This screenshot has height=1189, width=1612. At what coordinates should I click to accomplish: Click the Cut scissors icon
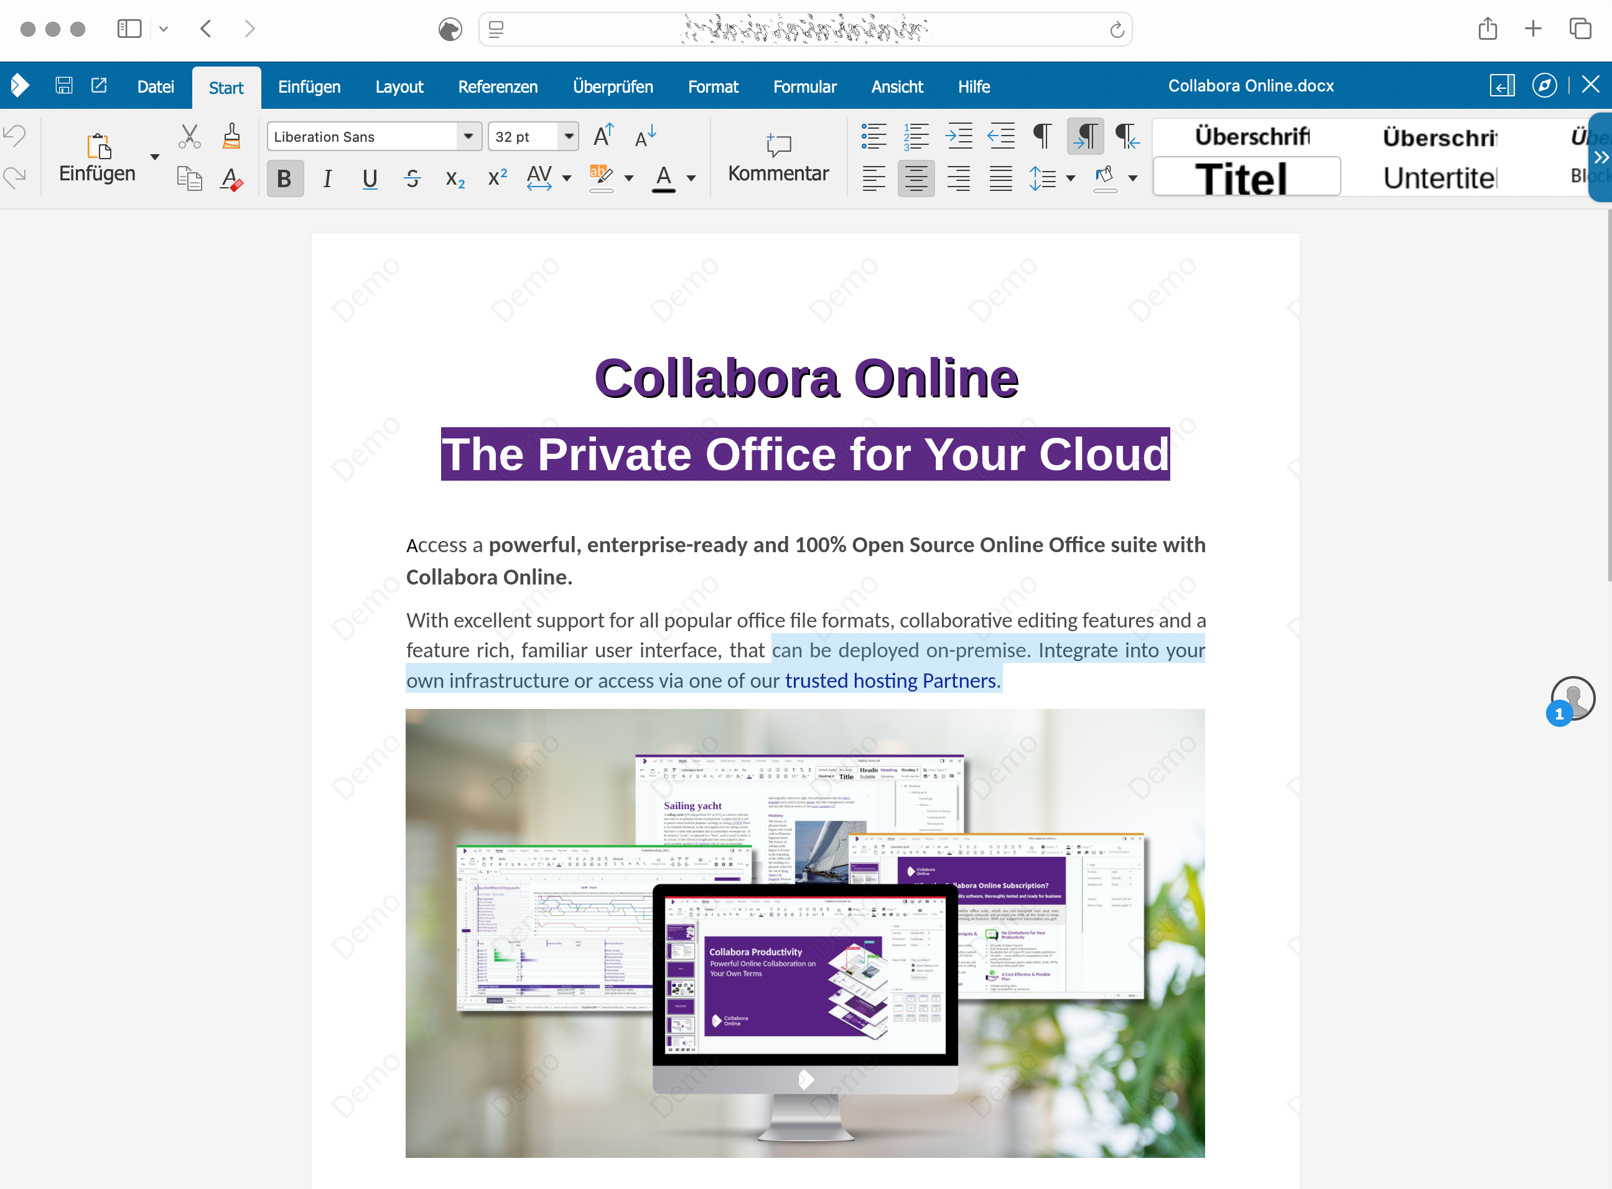[189, 136]
